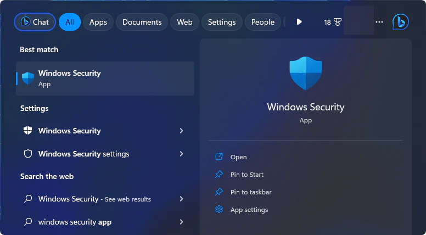Open the Windows Security best match app

pos(105,79)
